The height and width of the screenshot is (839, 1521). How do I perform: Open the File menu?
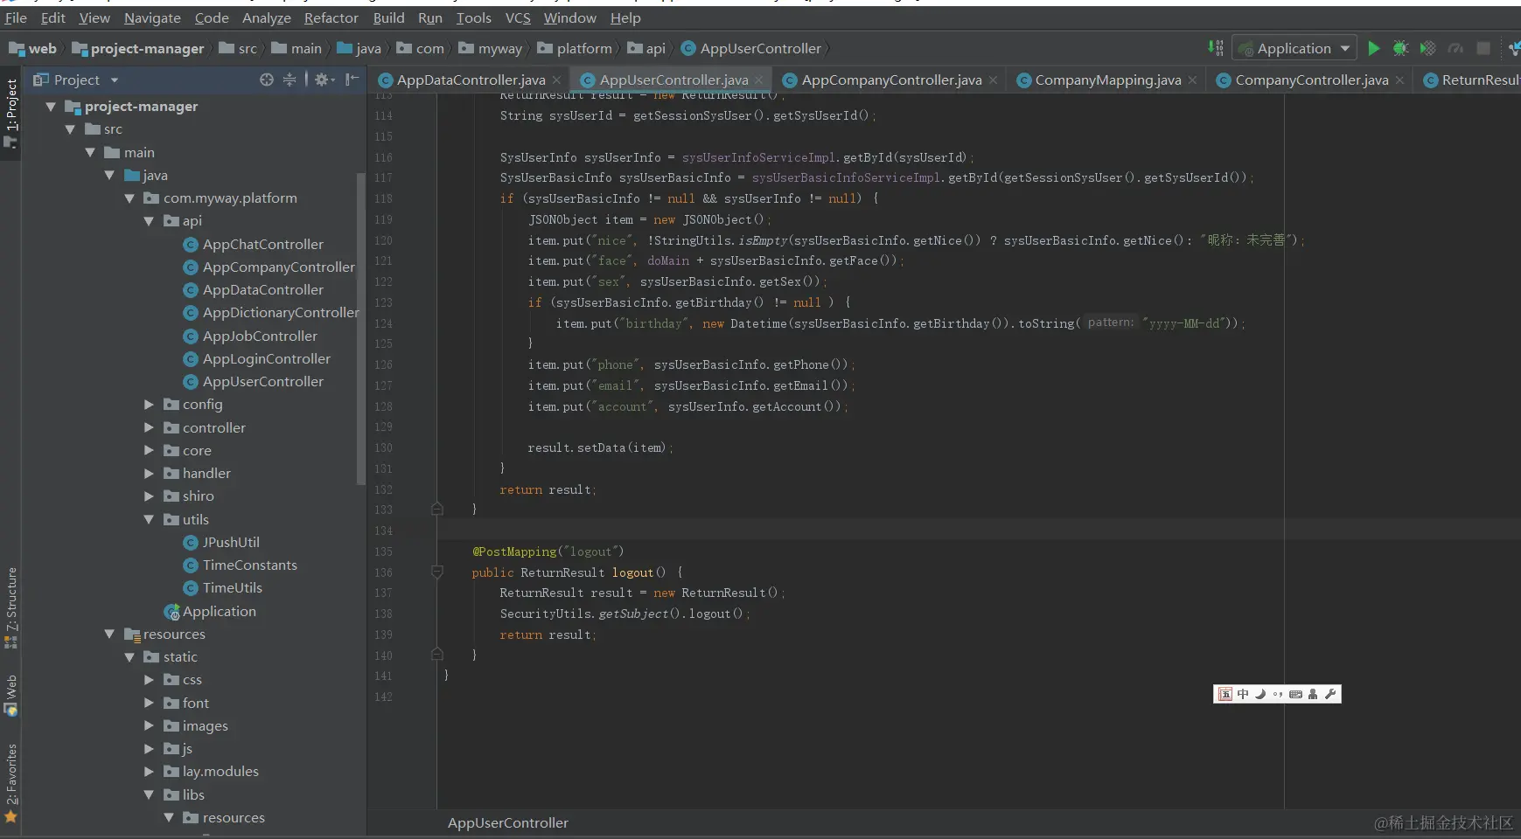(16, 17)
